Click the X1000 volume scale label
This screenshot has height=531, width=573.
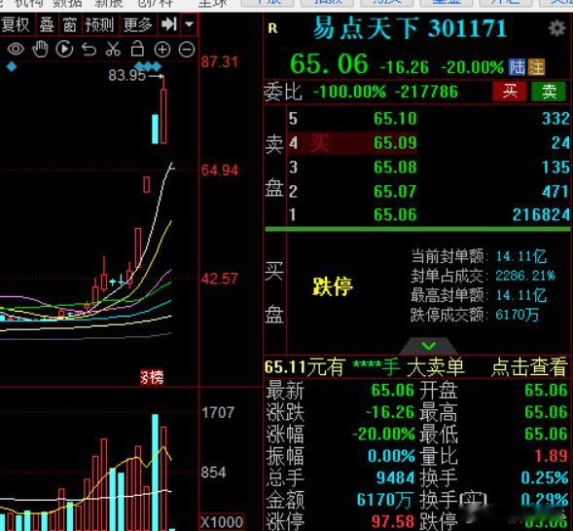pos(222,522)
